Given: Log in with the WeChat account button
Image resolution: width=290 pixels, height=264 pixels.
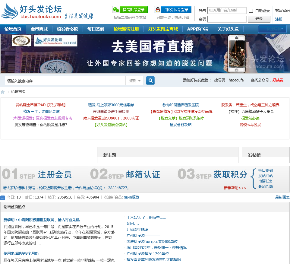Looking at the screenshot, I should [x=130, y=10].
